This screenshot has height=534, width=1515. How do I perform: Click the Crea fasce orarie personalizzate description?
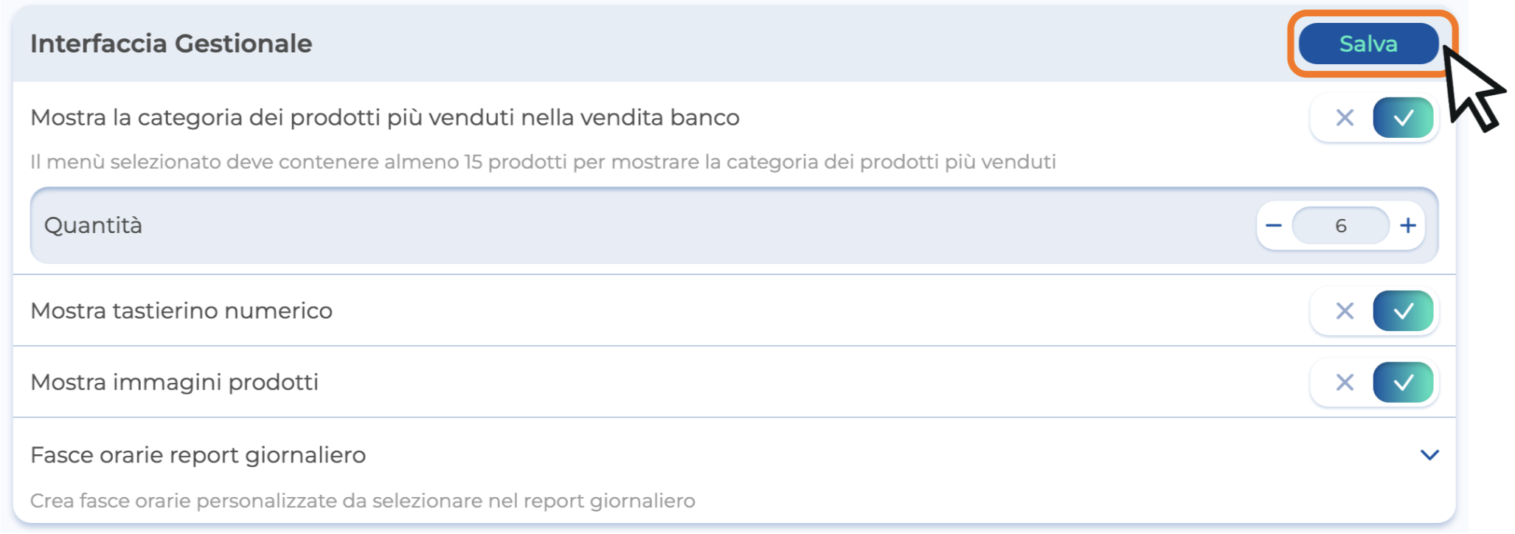[362, 502]
